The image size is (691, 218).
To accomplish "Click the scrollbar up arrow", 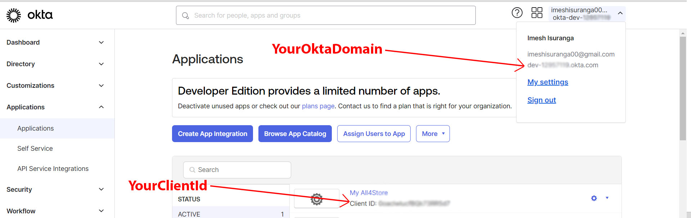I will coord(683,33).
